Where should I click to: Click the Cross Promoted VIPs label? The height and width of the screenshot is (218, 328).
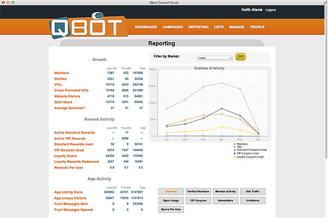(71, 90)
